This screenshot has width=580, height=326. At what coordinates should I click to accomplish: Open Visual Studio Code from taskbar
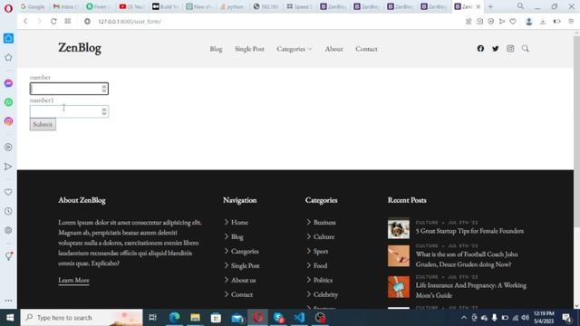pyautogui.click(x=299, y=317)
